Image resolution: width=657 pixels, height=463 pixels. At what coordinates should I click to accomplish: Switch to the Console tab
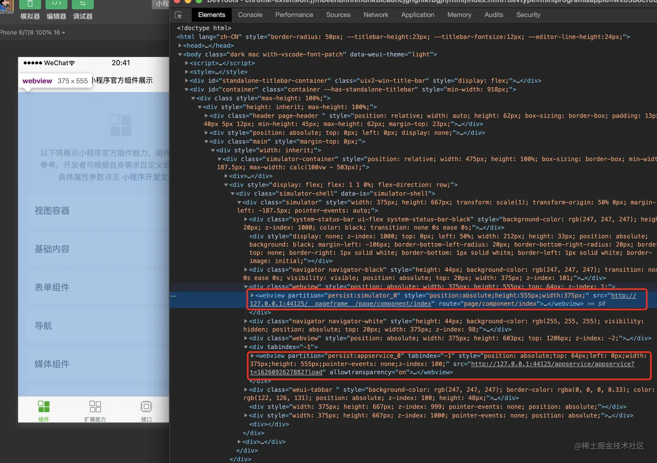point(250,15)
